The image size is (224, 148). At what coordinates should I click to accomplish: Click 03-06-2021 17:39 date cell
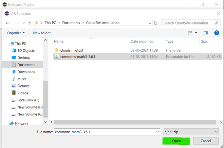click(144, 50)
